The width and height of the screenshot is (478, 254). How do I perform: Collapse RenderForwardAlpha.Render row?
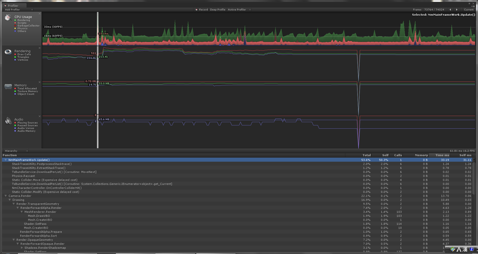click(18, 208)
